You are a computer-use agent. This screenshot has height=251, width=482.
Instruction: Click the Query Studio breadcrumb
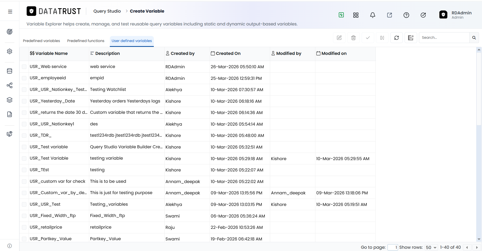(x=107, y=11)
